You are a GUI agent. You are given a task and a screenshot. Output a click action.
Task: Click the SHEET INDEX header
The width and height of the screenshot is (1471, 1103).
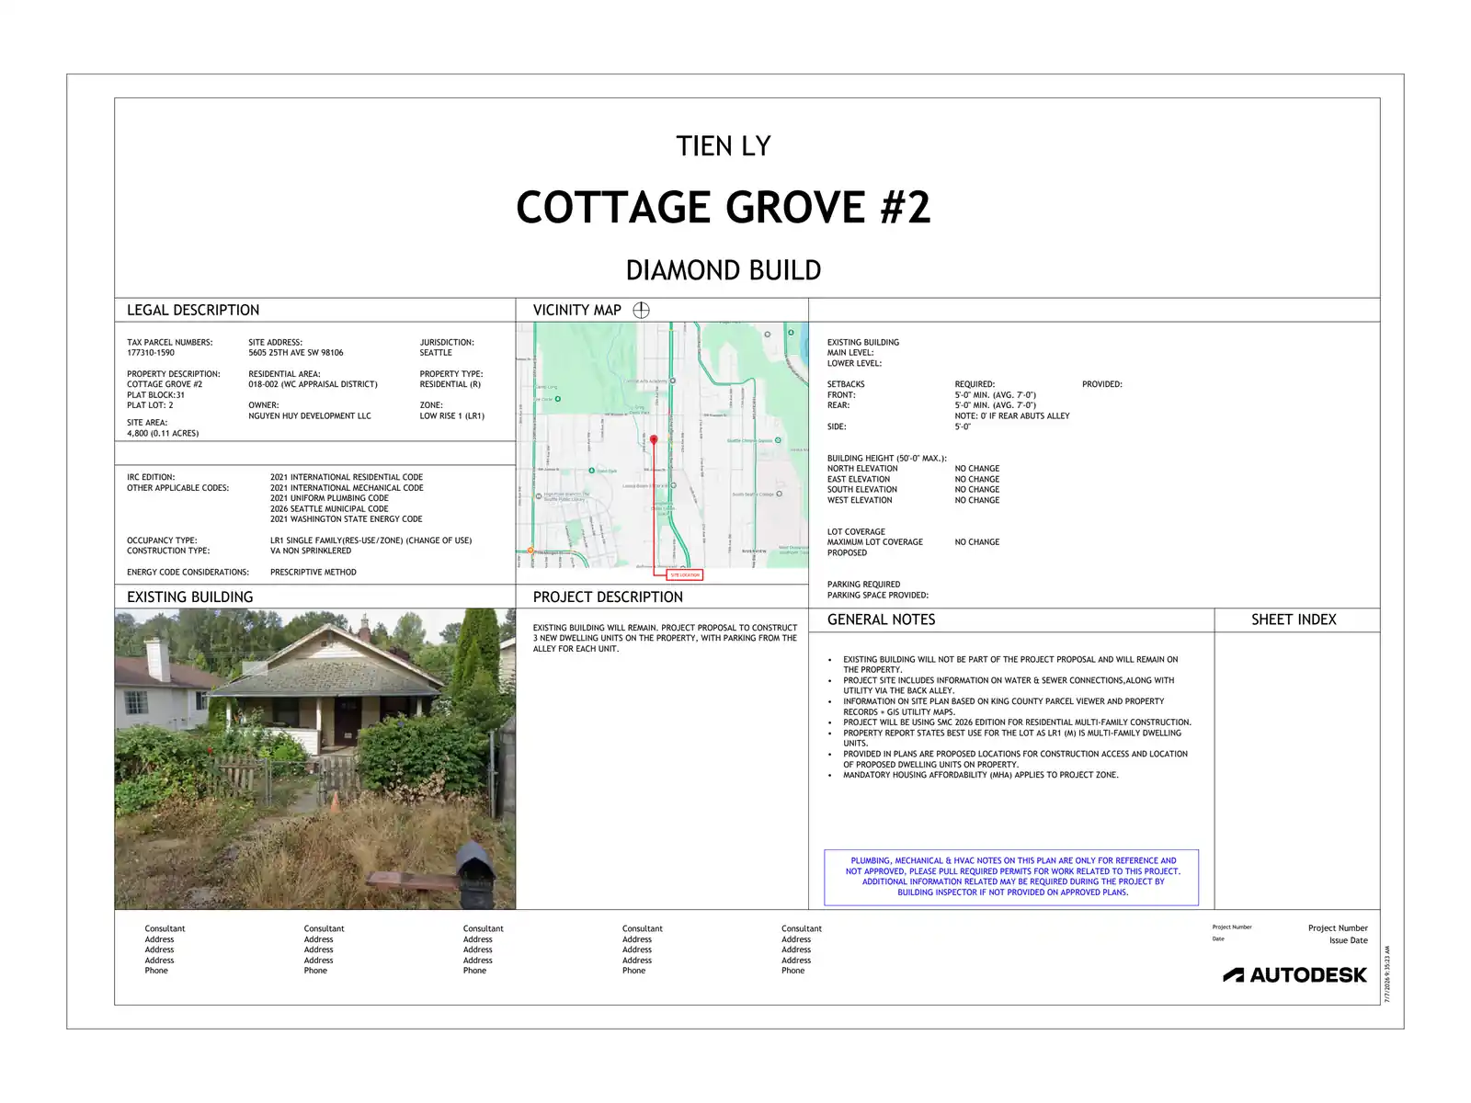(1294, 620)
